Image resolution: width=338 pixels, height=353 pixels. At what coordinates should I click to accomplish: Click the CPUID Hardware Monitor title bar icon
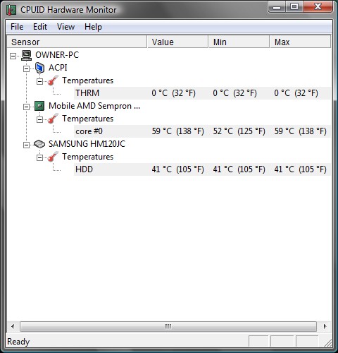click(11, 10)
